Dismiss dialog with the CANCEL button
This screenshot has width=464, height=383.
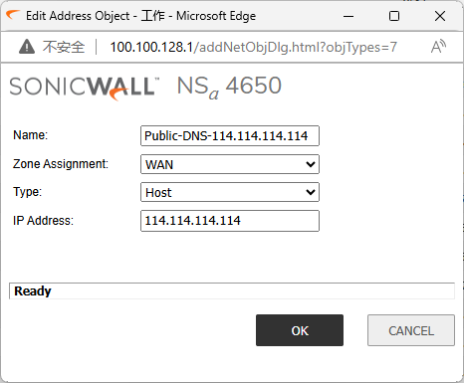click(411, 330)
